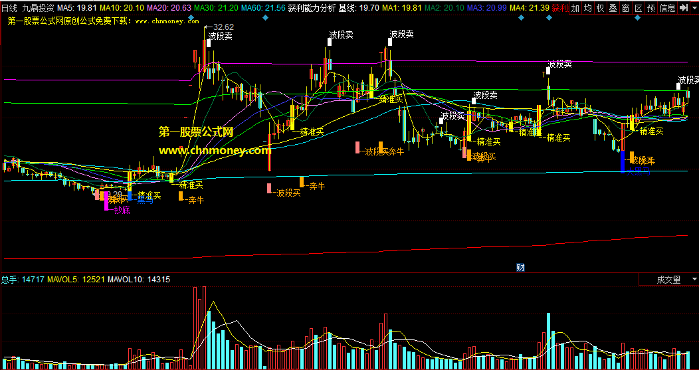The image size is (699, 370).
Task: Click the 波段卖 marker beside the 32.62 high
Action: click(x=221, y=36)
